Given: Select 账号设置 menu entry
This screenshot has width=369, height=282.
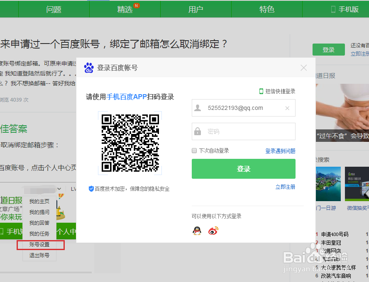Looking at the screenshot, I should [x=39, y=245].
